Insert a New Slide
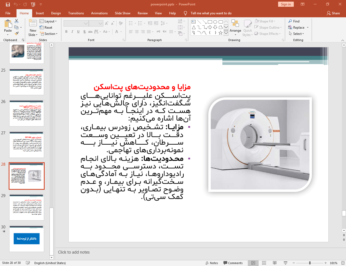Viewport: 346px width, 266px height. tap(33, 28)
